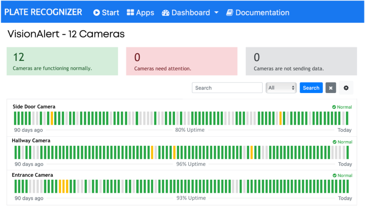Open the Documentation link
The width and height of the screenshot is (365, 207).
258,12
